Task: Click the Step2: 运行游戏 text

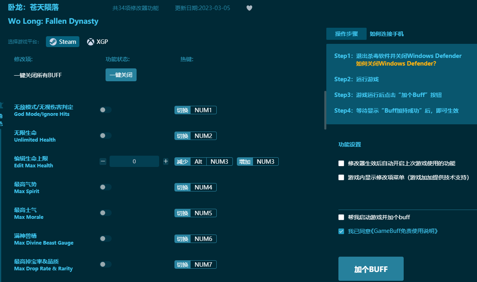Action: [356, 79]
